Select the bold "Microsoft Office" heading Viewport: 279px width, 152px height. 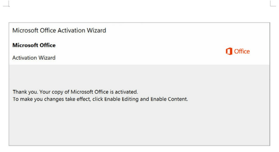point(34,45)
